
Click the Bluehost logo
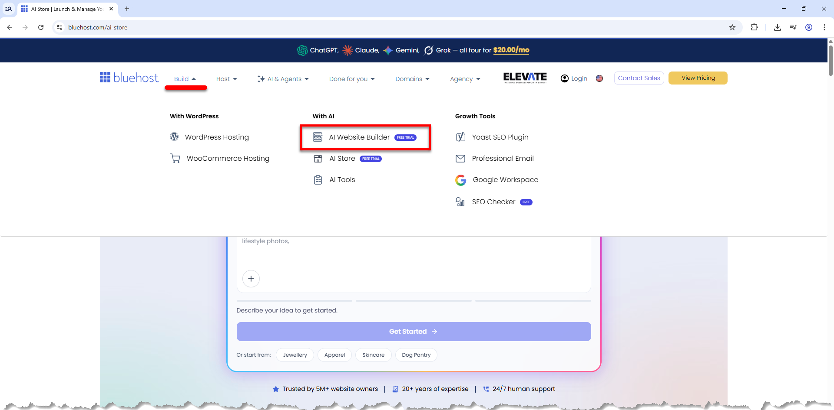[129, 78]
